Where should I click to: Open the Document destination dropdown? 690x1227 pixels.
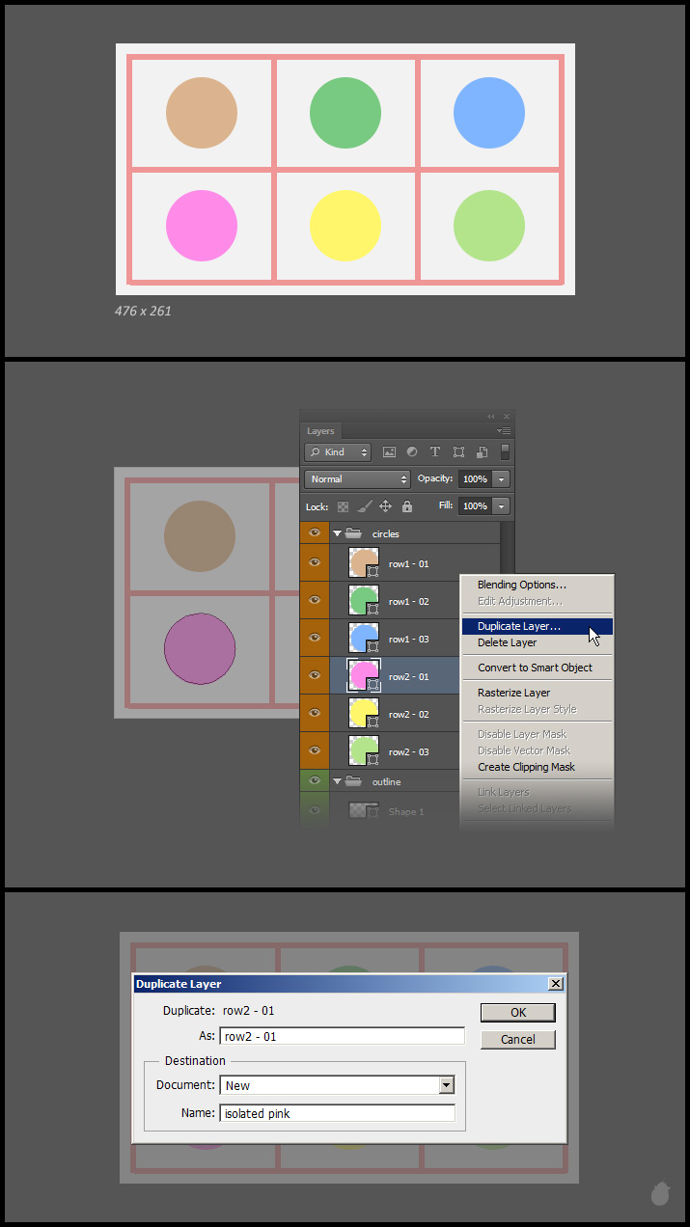click(446, 1085)
